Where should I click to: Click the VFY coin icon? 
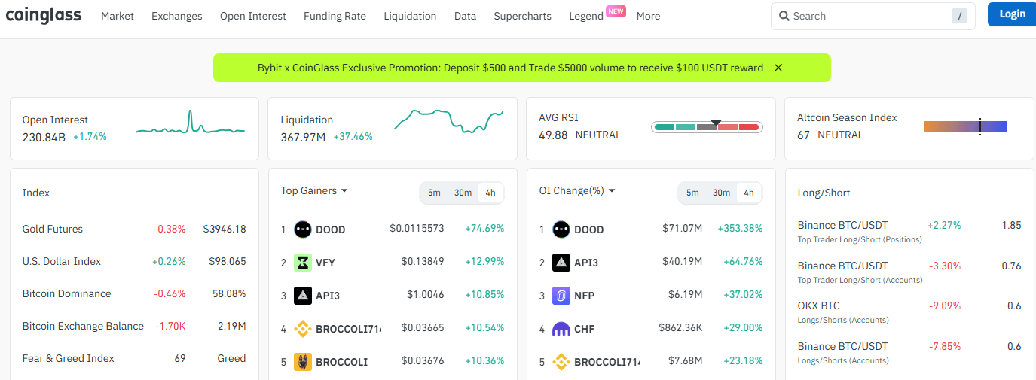[x=302, y=263]
